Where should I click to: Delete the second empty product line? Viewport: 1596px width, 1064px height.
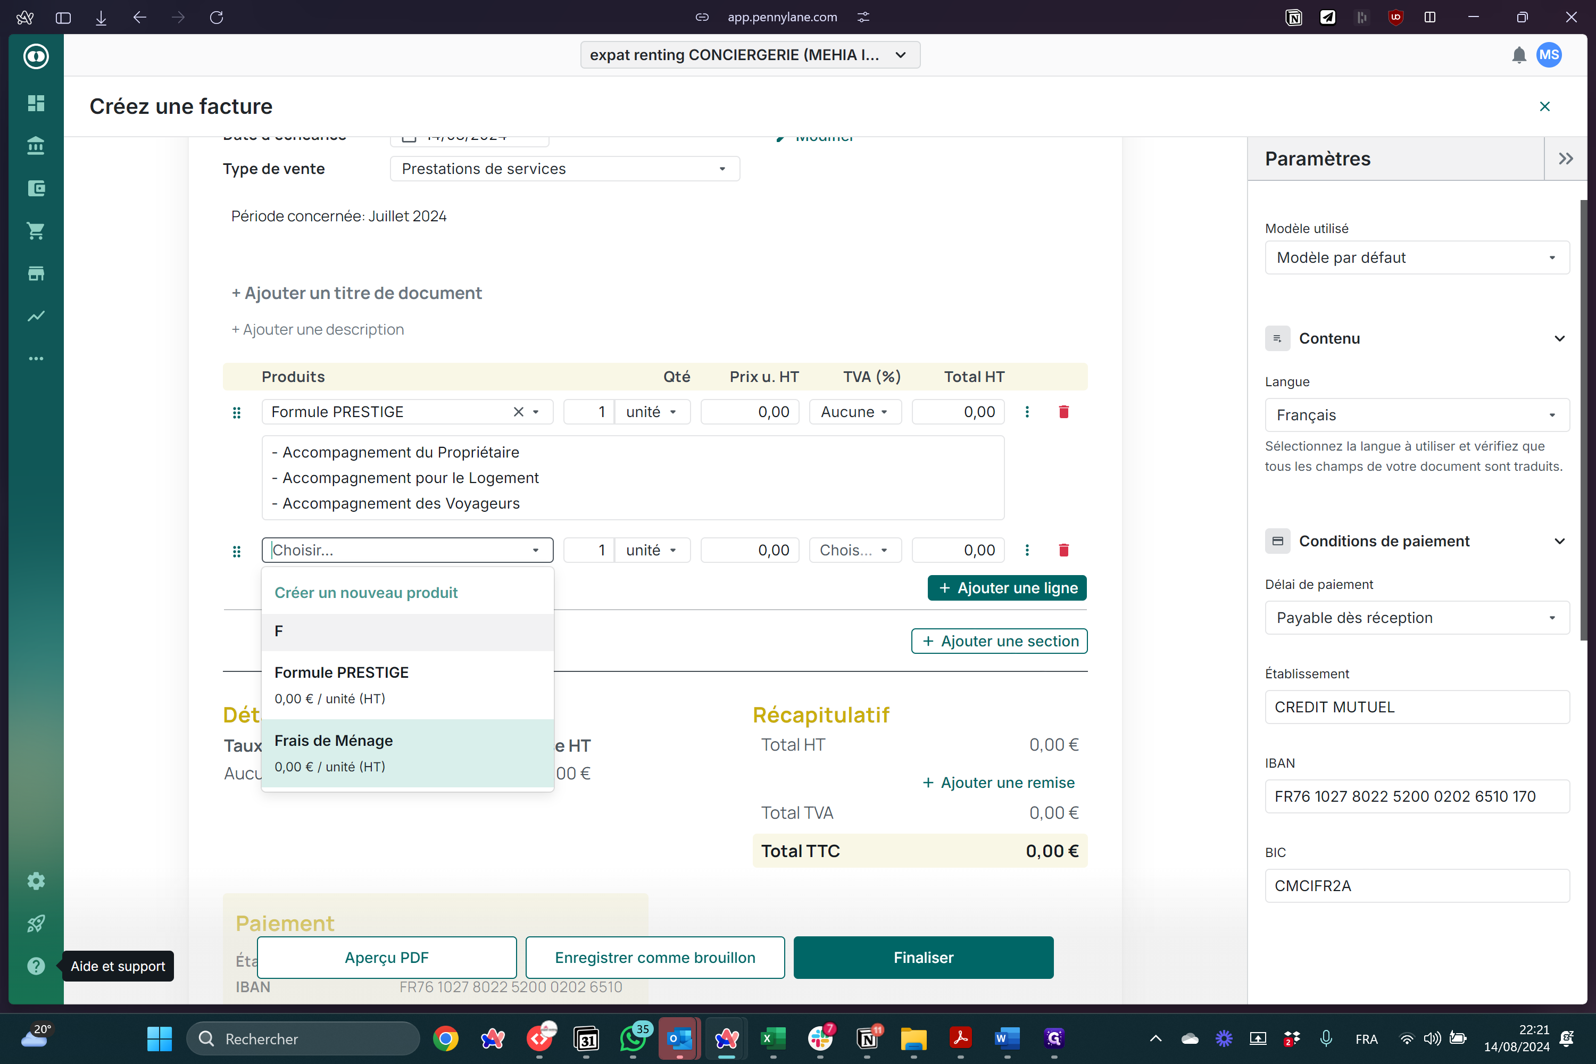click(1063, 550)
